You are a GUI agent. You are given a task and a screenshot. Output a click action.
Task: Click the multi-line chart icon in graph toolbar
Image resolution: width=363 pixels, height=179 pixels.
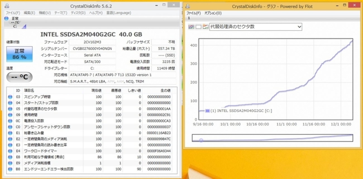point(191,27)
